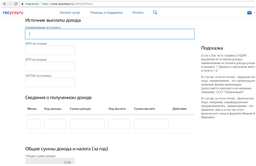Click the Код вычета input cell

119,124
